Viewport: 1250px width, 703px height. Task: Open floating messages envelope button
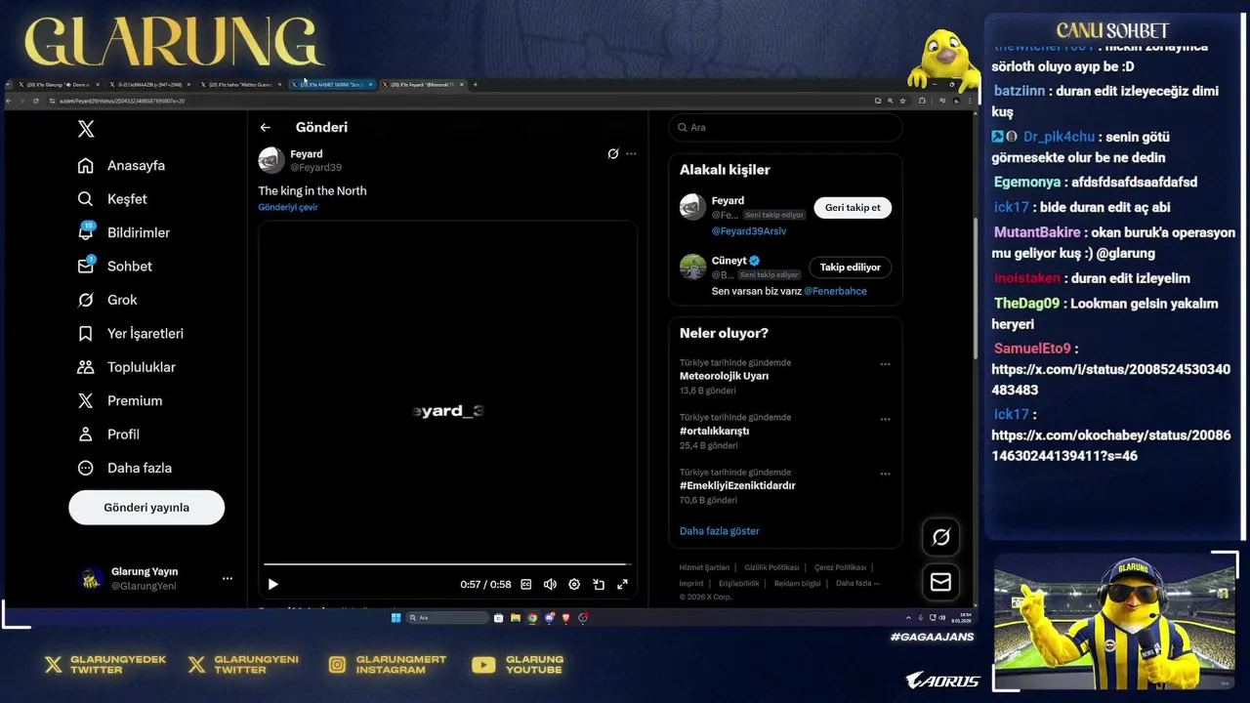(x=940, y=582)
